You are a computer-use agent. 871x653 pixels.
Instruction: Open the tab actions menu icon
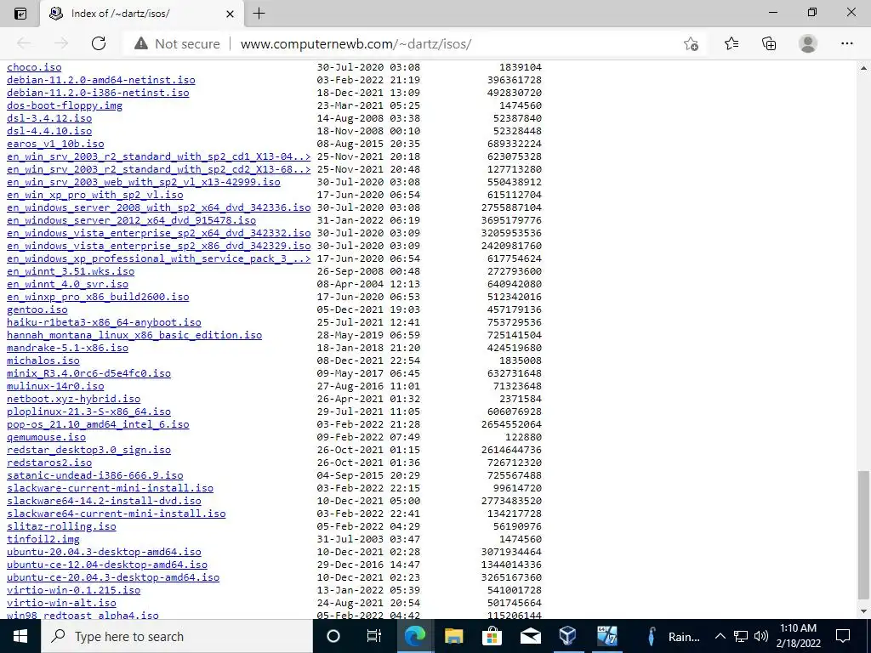click(x=20, y=14)
